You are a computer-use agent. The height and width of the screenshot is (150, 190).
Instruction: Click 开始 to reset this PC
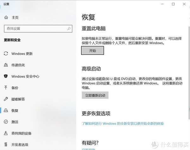(92, 51)
